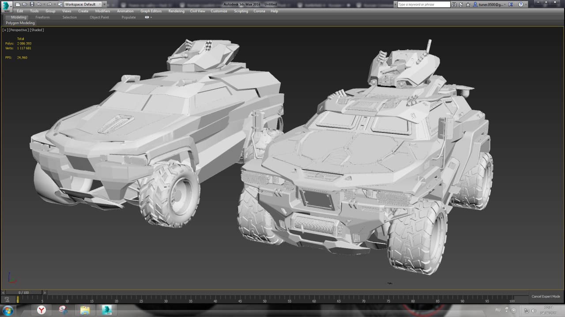Save the scene with the floppy icon

[x=32, y=4]
